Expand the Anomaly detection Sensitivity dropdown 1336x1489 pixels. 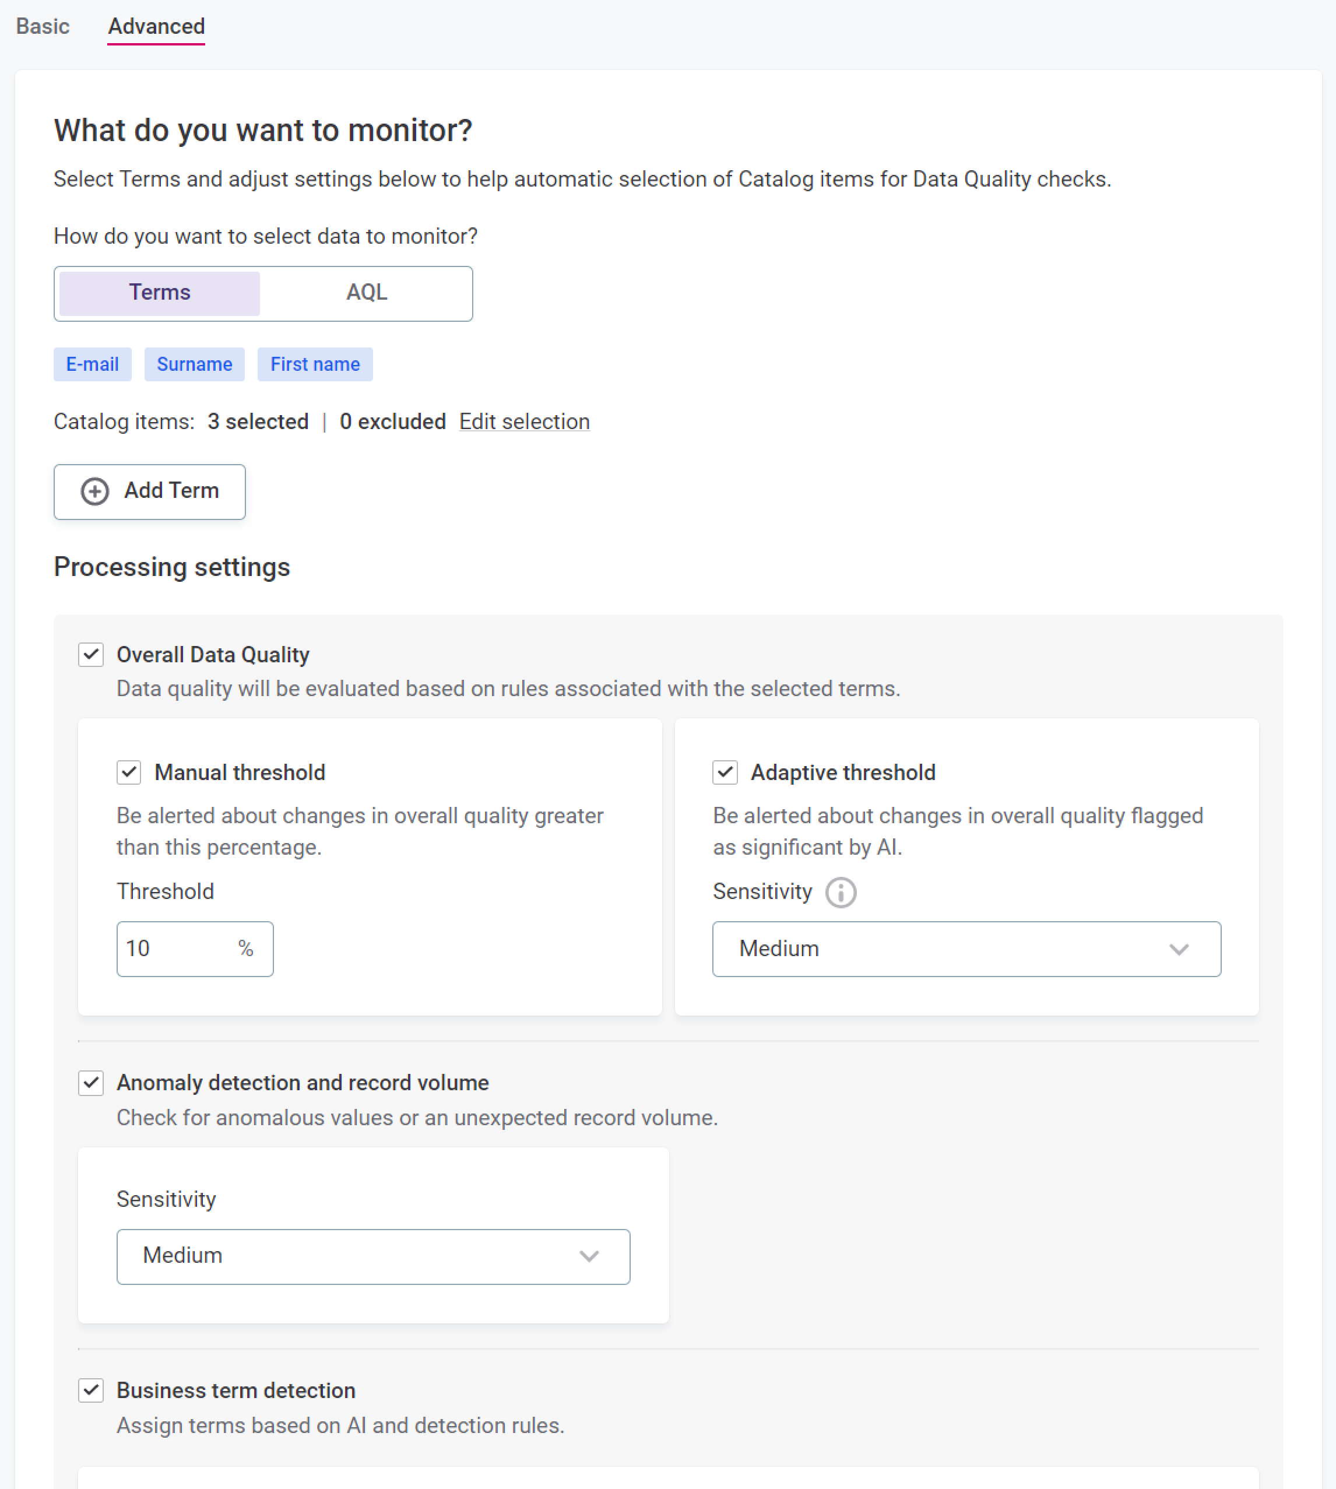(x=373, y=1256)
